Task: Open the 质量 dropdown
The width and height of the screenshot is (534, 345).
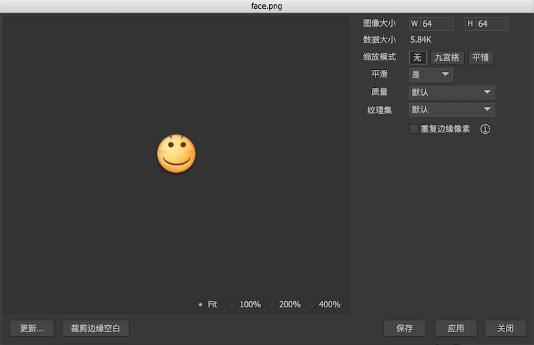Action: [452, 92]
